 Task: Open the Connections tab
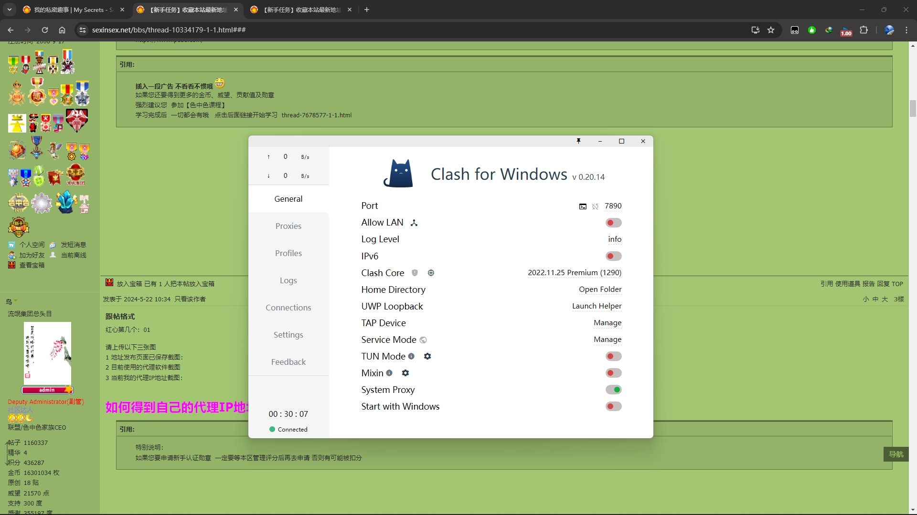point(288,308)
